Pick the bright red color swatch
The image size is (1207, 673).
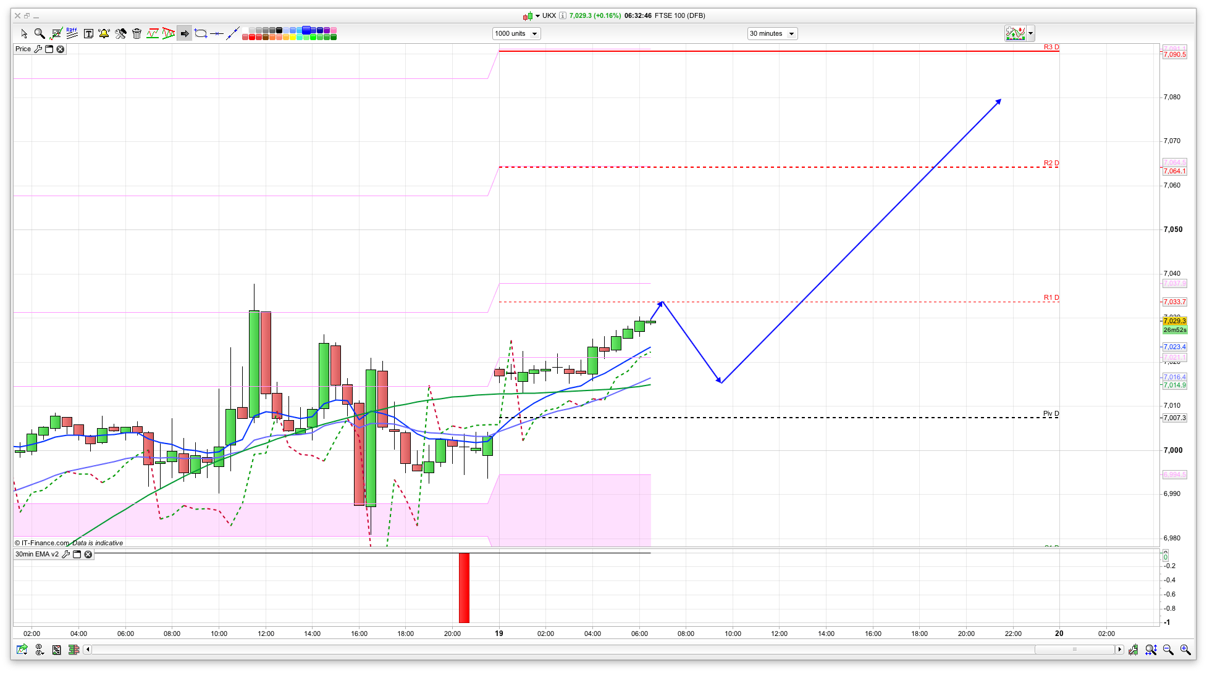click(x=252, y=38)
